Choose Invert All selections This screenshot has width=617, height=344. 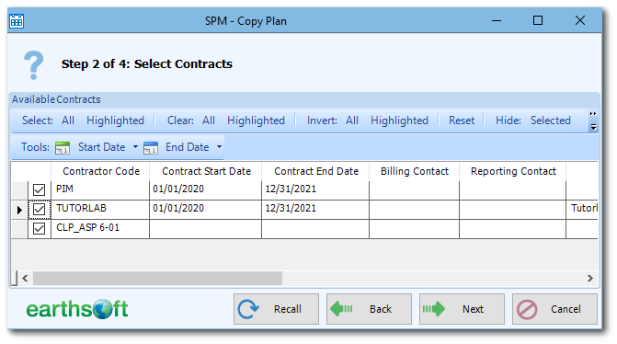pos(352,120)
